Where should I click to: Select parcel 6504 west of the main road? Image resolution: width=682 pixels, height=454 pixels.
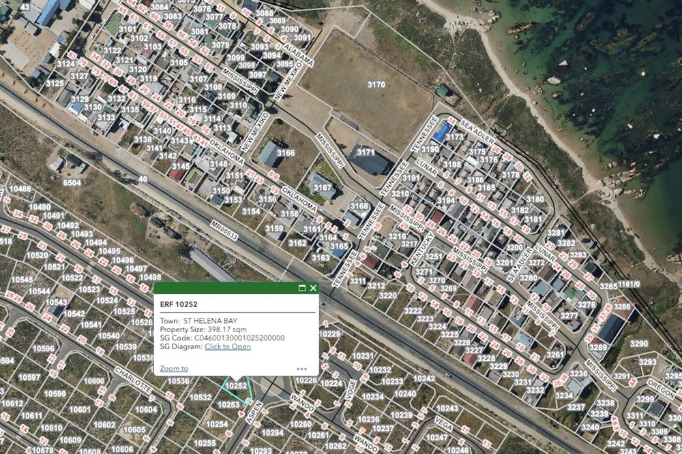tap(72, 182)
